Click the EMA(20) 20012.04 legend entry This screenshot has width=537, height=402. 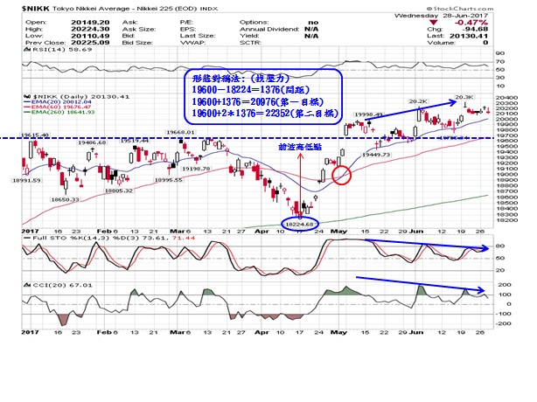tap(58, 102)
